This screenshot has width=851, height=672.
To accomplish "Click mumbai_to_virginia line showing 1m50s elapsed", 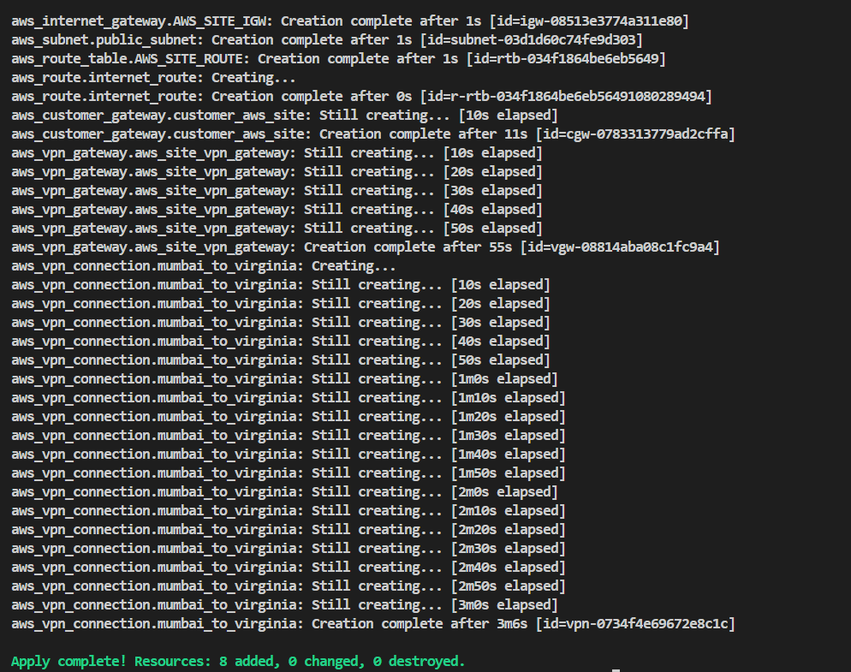I will (289, 473).
